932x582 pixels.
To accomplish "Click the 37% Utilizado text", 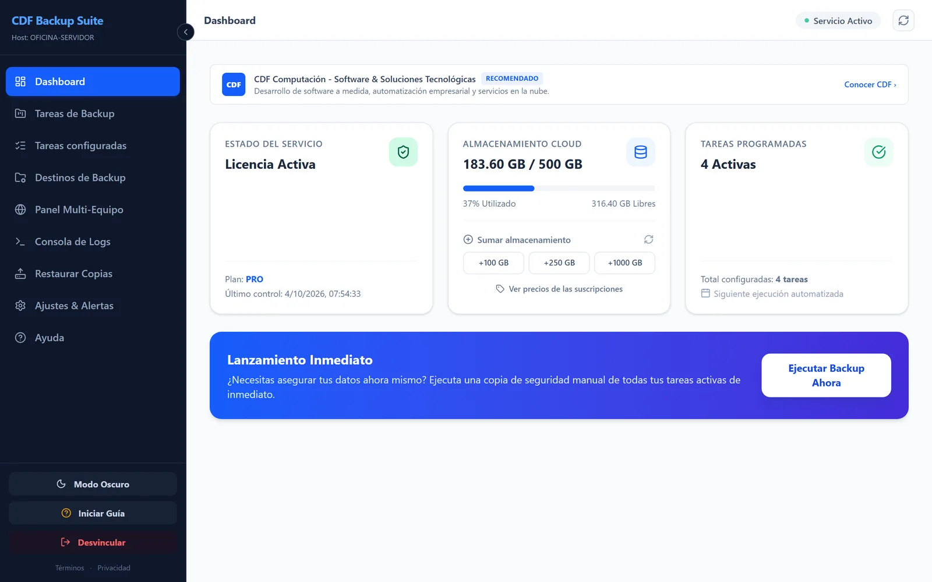I will [489, 204].
